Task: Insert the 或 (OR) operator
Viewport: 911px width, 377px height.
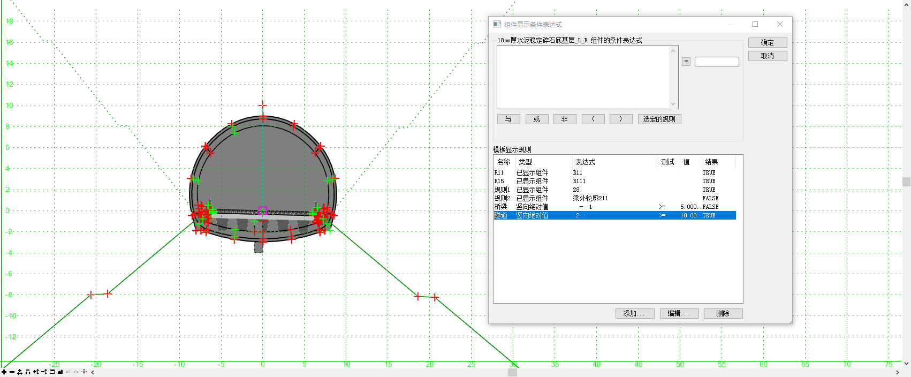Action: click(x=536, y=119)
